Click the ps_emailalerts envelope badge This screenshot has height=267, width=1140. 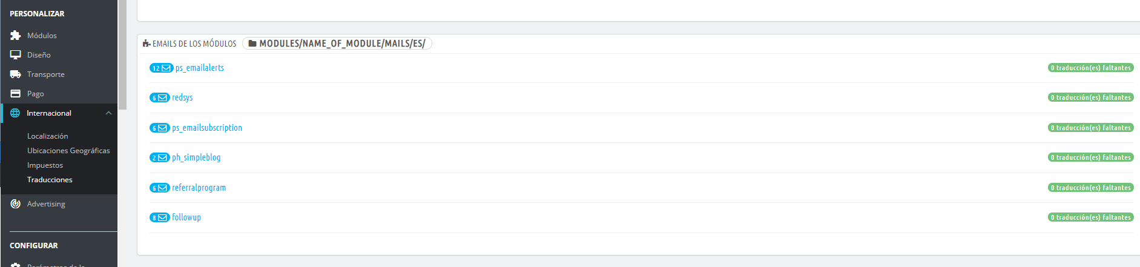click(x=161, y=68)
